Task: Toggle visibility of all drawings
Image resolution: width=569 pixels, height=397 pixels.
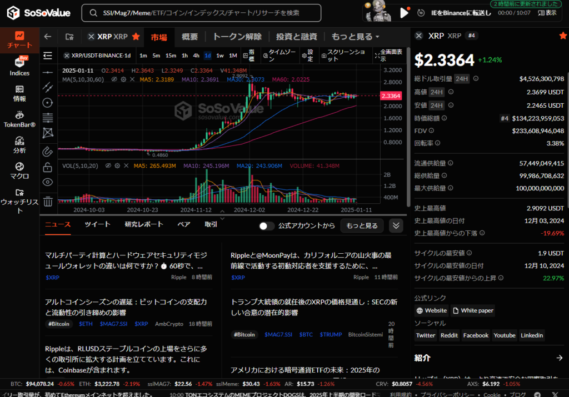Action: tap(48, 182)
